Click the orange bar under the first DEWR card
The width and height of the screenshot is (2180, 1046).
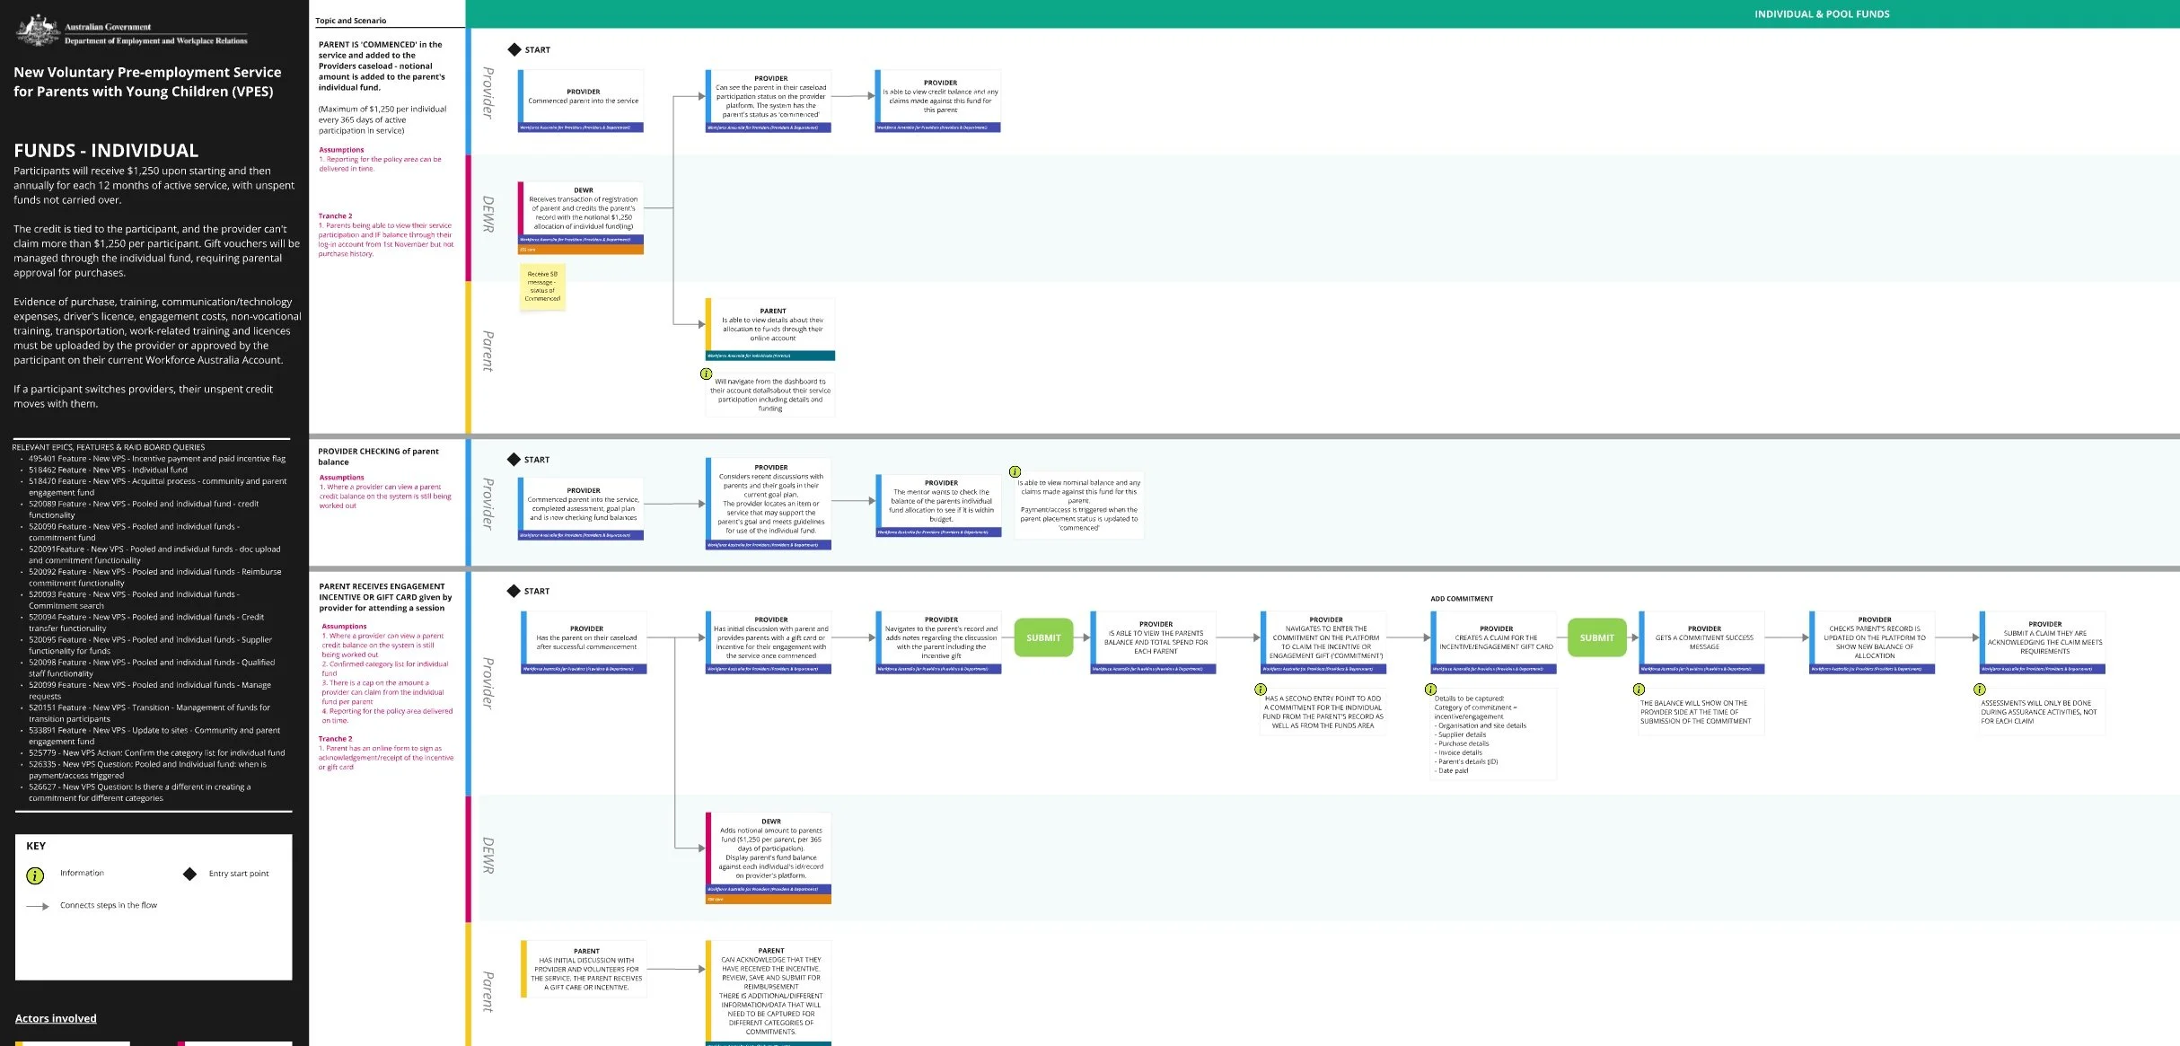click(582, 250)
